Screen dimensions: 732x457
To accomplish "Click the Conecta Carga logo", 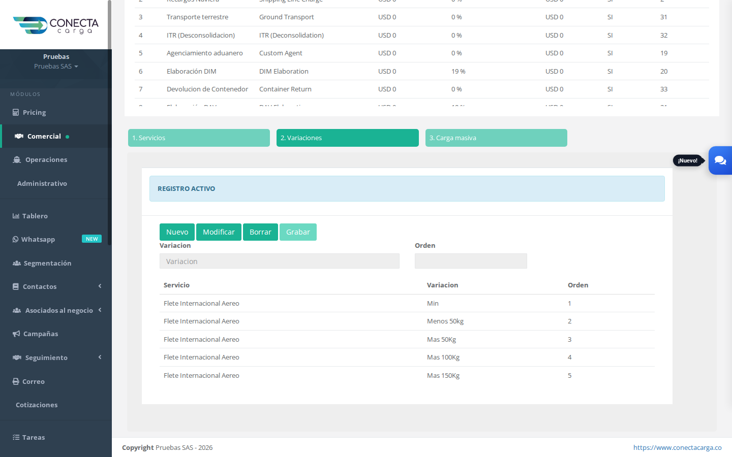I will pyautogui.click(x=56, y=25).
